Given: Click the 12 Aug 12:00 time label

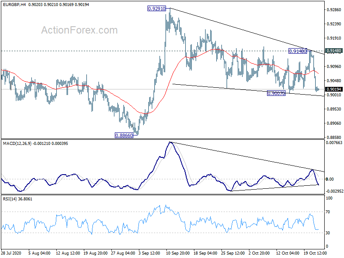Looking at the screenshot, I should tap(68, 253).
